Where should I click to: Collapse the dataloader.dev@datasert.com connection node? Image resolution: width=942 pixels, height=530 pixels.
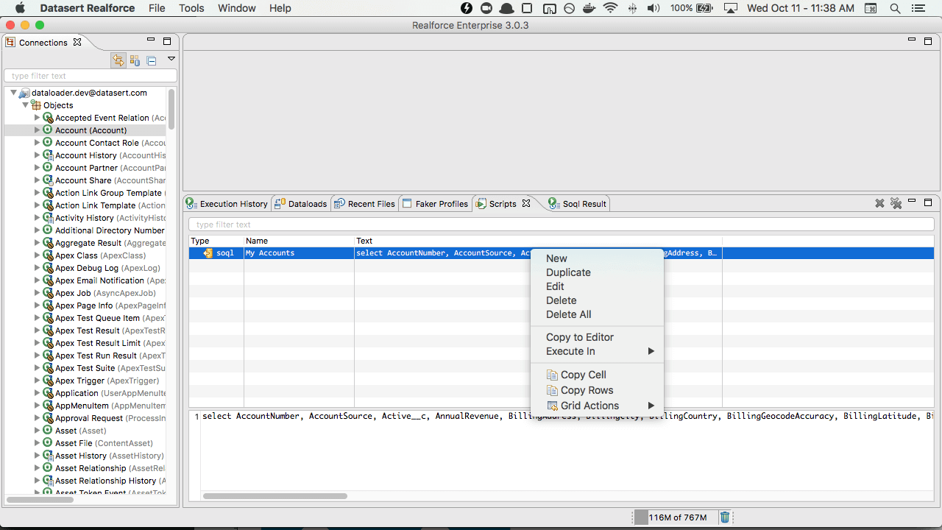(x=13, y=93)
